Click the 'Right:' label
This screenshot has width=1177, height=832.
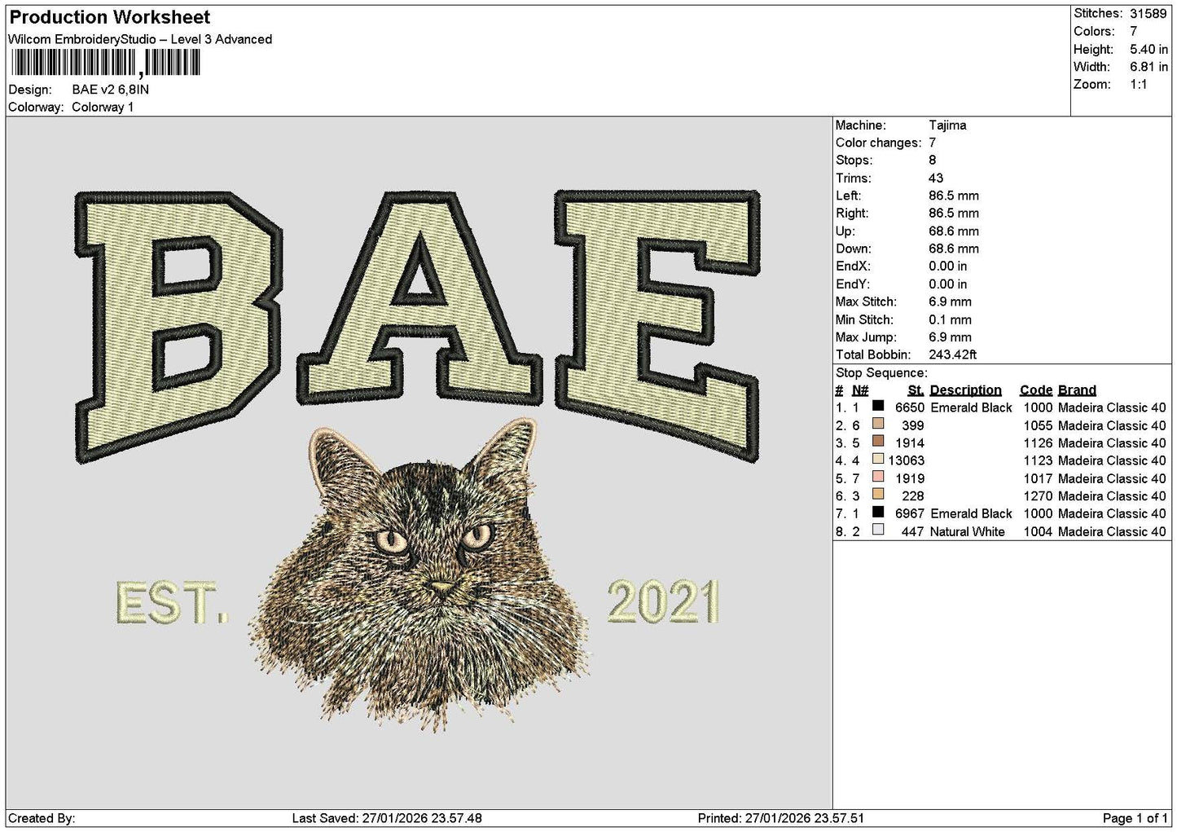click(852, 213)
